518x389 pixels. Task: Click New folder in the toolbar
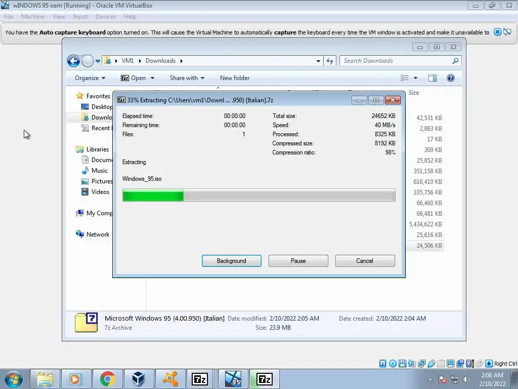click(x=235, y=78)
